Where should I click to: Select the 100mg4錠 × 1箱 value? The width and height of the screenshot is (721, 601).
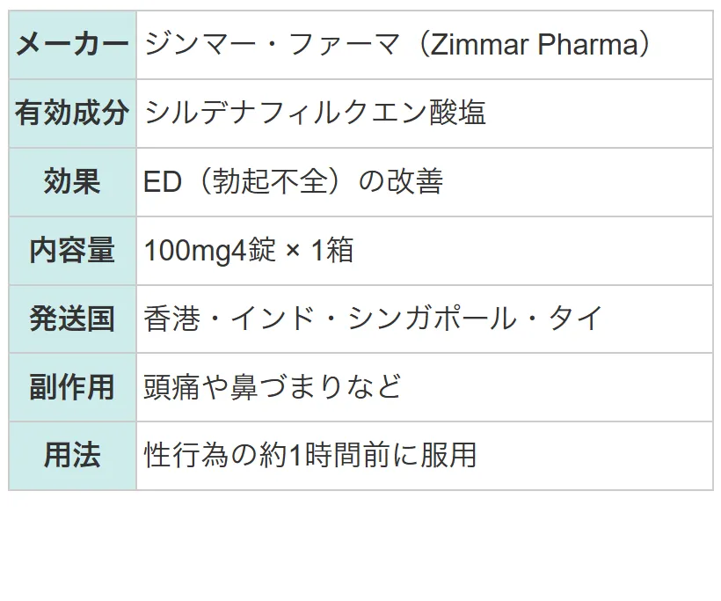pos(249,250)
